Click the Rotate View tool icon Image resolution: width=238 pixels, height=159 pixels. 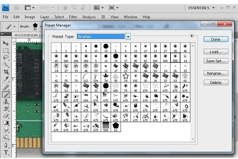(x=83, y=8)
